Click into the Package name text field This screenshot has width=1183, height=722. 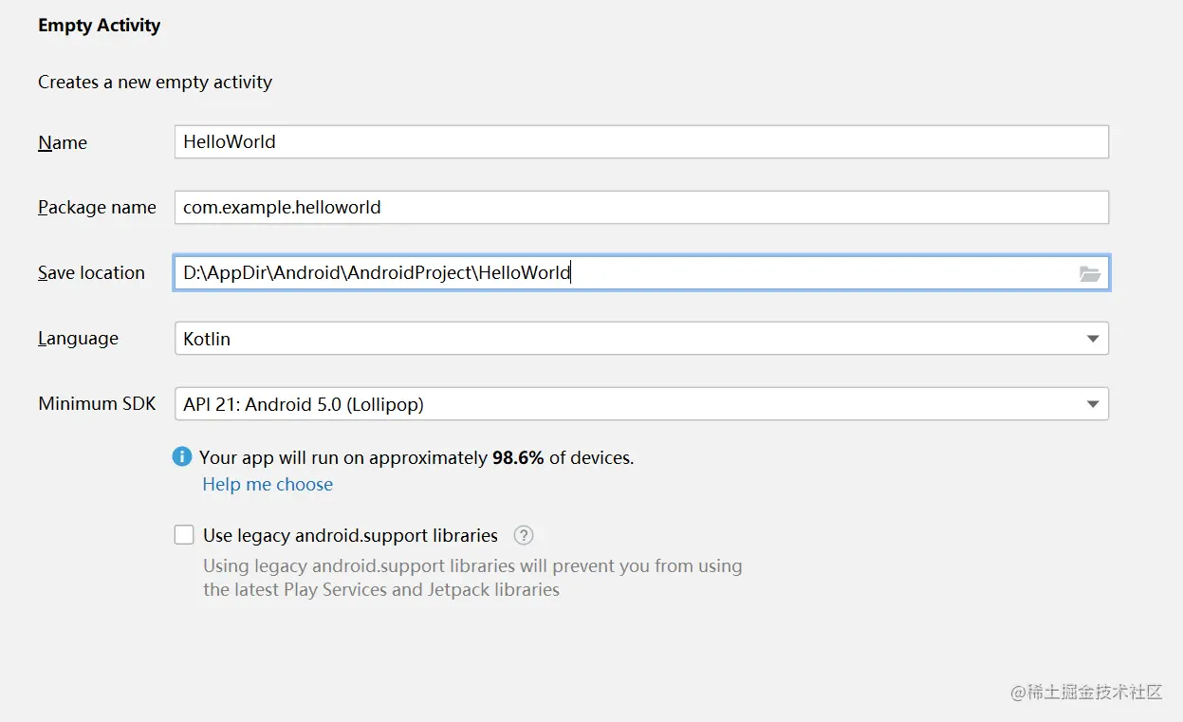[641, 208]
